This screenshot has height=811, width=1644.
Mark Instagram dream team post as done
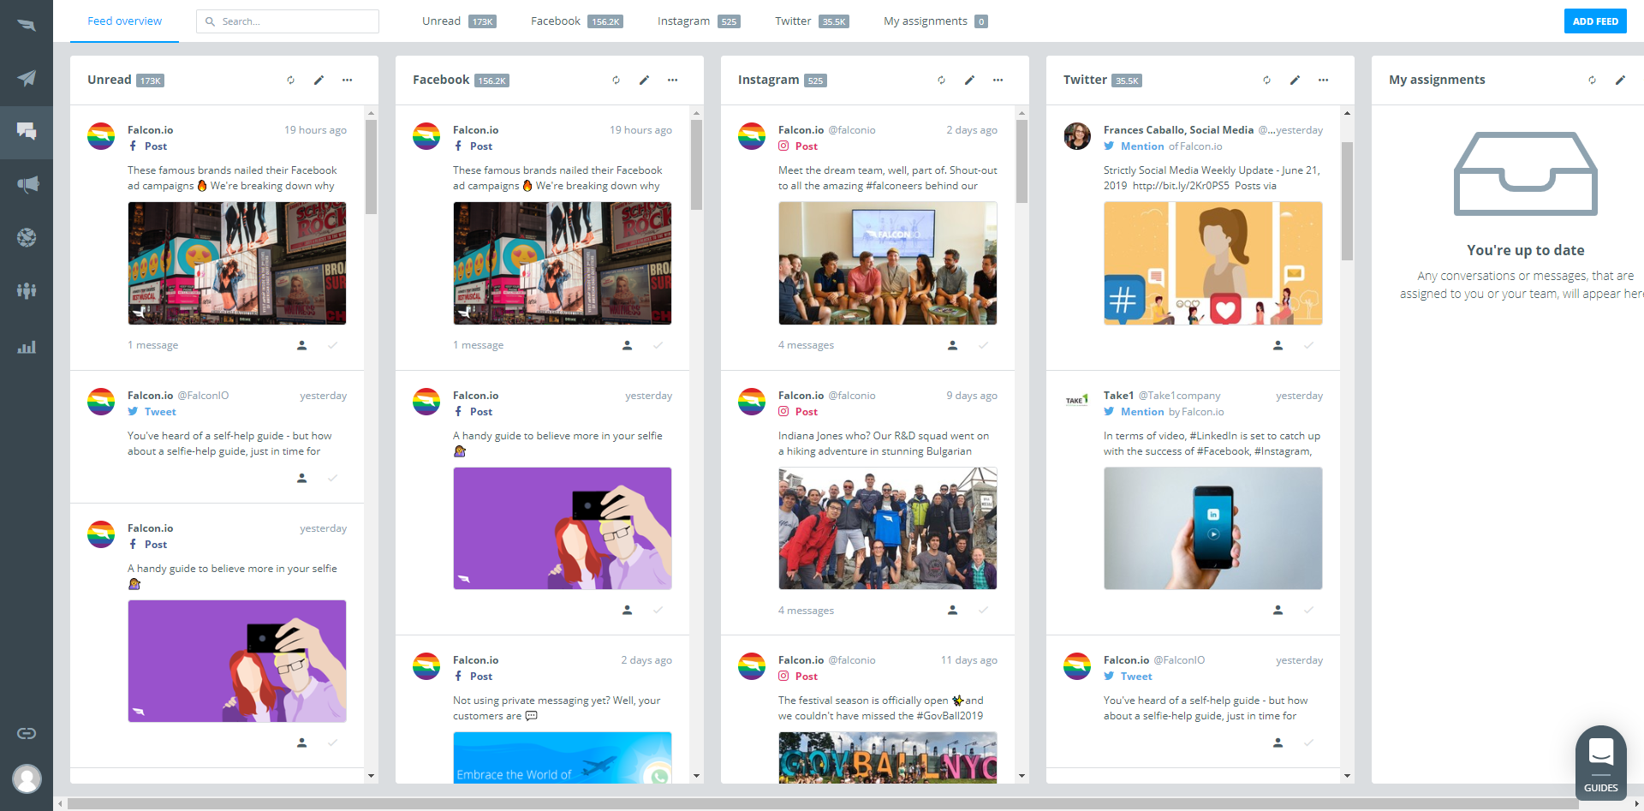tap(983, 345)
